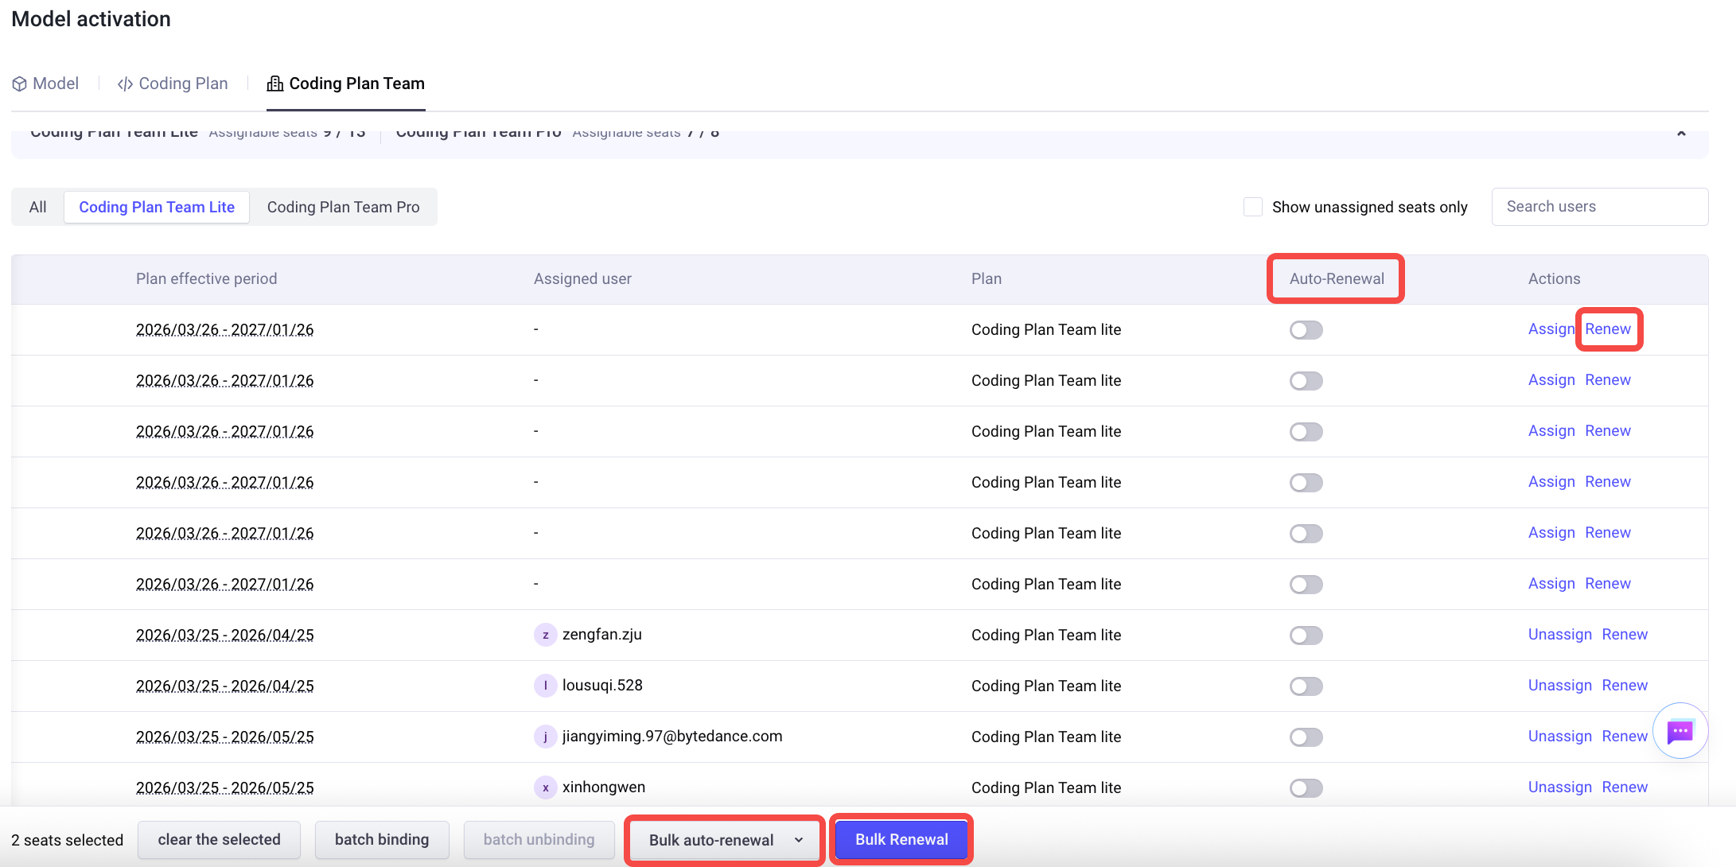Click the Coding Plan code icon
1736x867 pixels.
tap(125, 84)
